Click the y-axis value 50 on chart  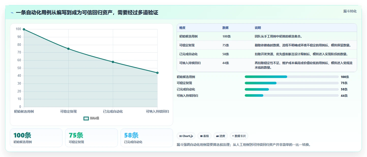pyautogui.click(x=19, y=68)
